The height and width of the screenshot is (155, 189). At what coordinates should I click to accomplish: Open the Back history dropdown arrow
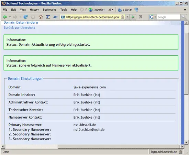[10, 17]
